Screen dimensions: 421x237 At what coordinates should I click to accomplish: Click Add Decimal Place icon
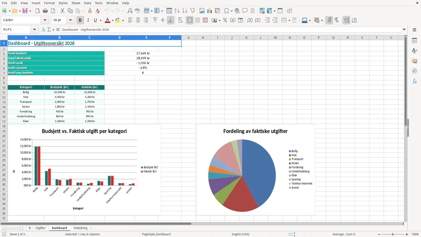coord(250,20)
